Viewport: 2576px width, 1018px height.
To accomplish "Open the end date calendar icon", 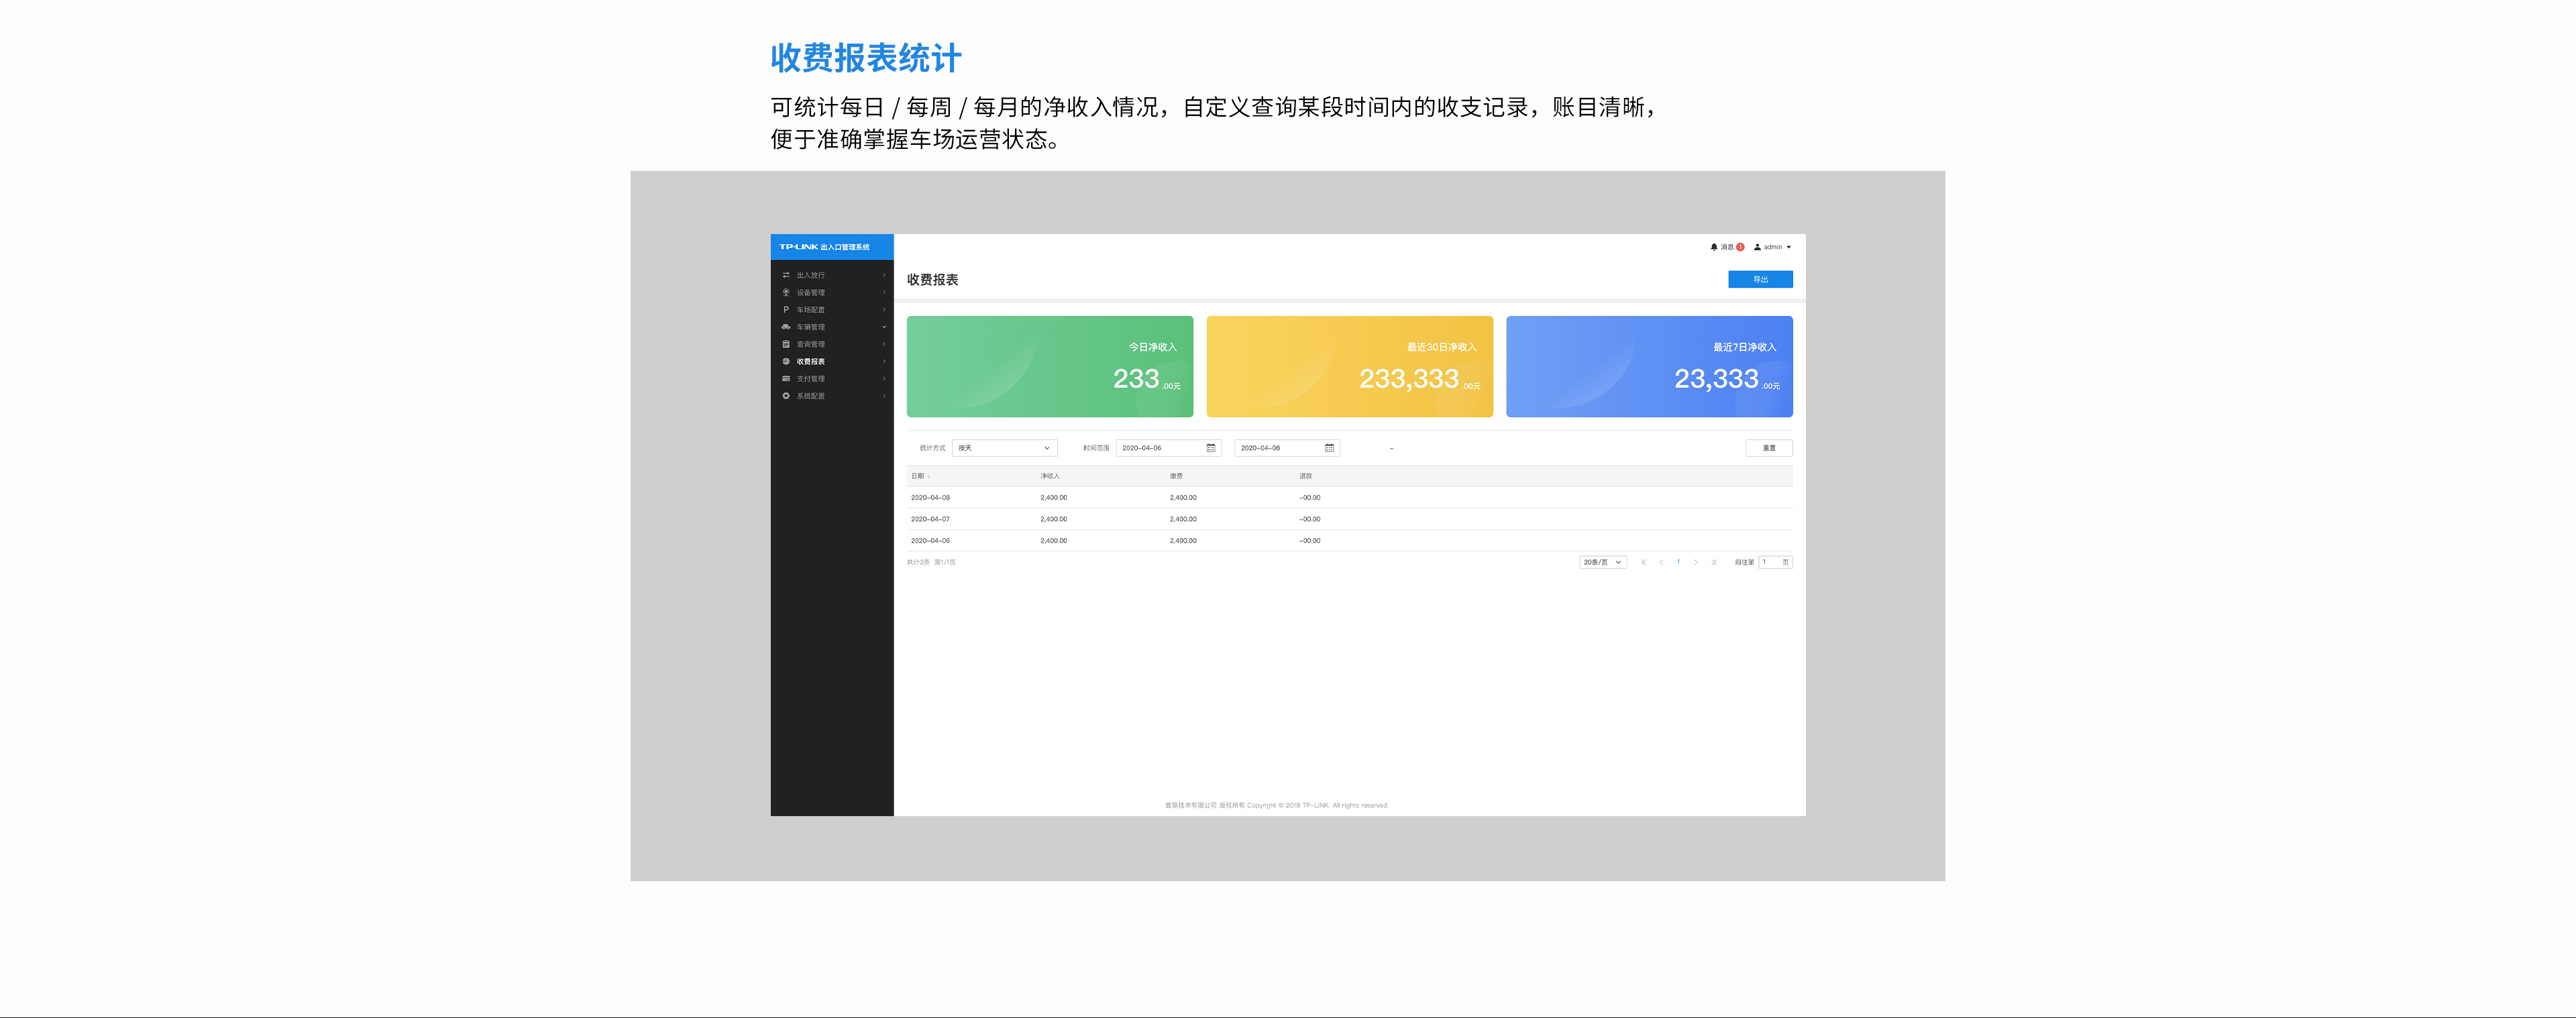I will 1329,448.
